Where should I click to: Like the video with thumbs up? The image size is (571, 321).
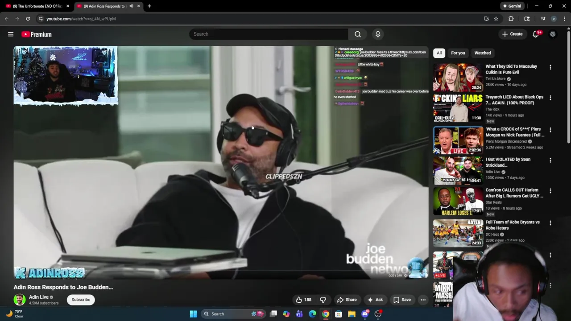[303, 300]
